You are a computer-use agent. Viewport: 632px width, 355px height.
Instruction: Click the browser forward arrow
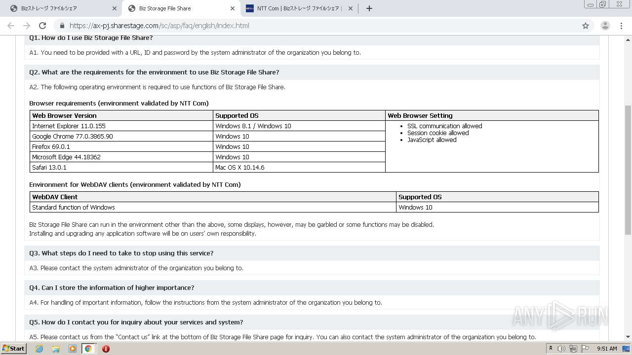(27, 26)
